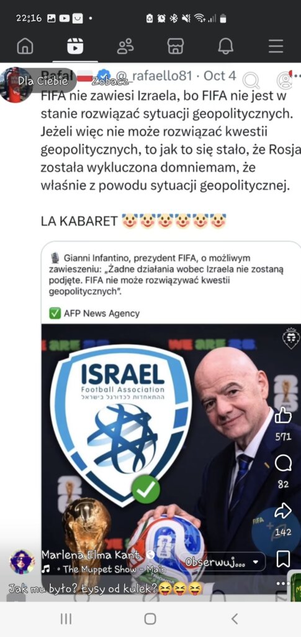This screenshot has width=301, height=637.
Task: Open the Marketplace store icon
Action: coord(176,46)
